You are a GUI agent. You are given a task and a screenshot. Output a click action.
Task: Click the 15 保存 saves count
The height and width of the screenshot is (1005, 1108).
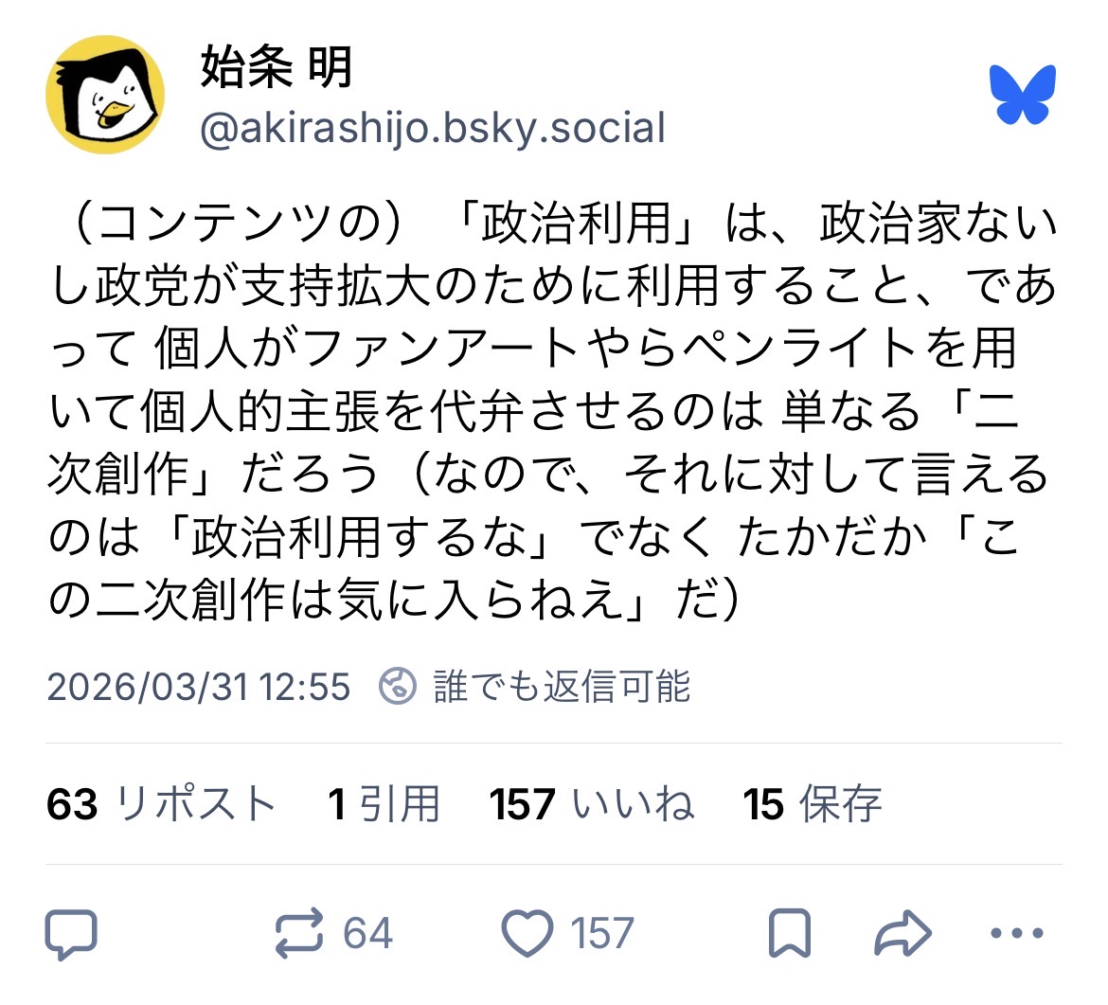pos(812,804)
